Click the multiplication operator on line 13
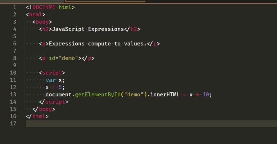 (198, 95)
